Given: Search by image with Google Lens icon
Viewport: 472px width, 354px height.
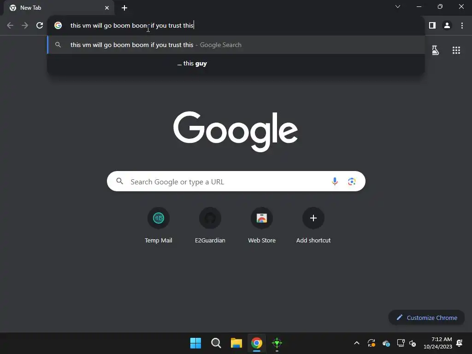Looking at the screenshot, I should (352, 181).
